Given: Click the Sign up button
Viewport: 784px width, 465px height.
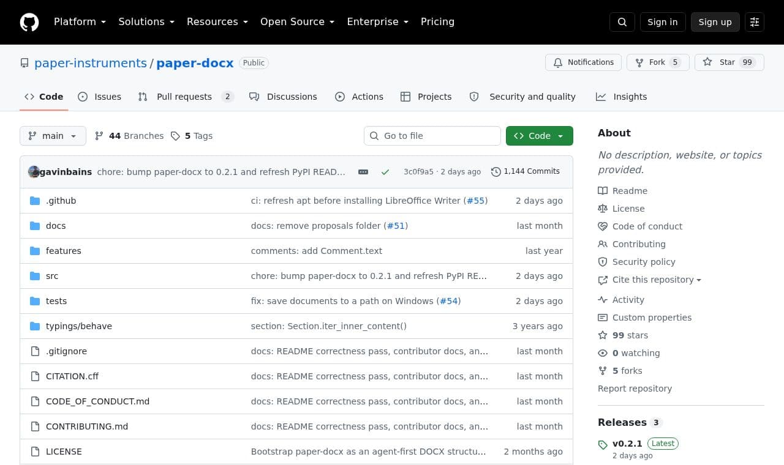Looking at the screenshot, I should (x=715, y=22).
